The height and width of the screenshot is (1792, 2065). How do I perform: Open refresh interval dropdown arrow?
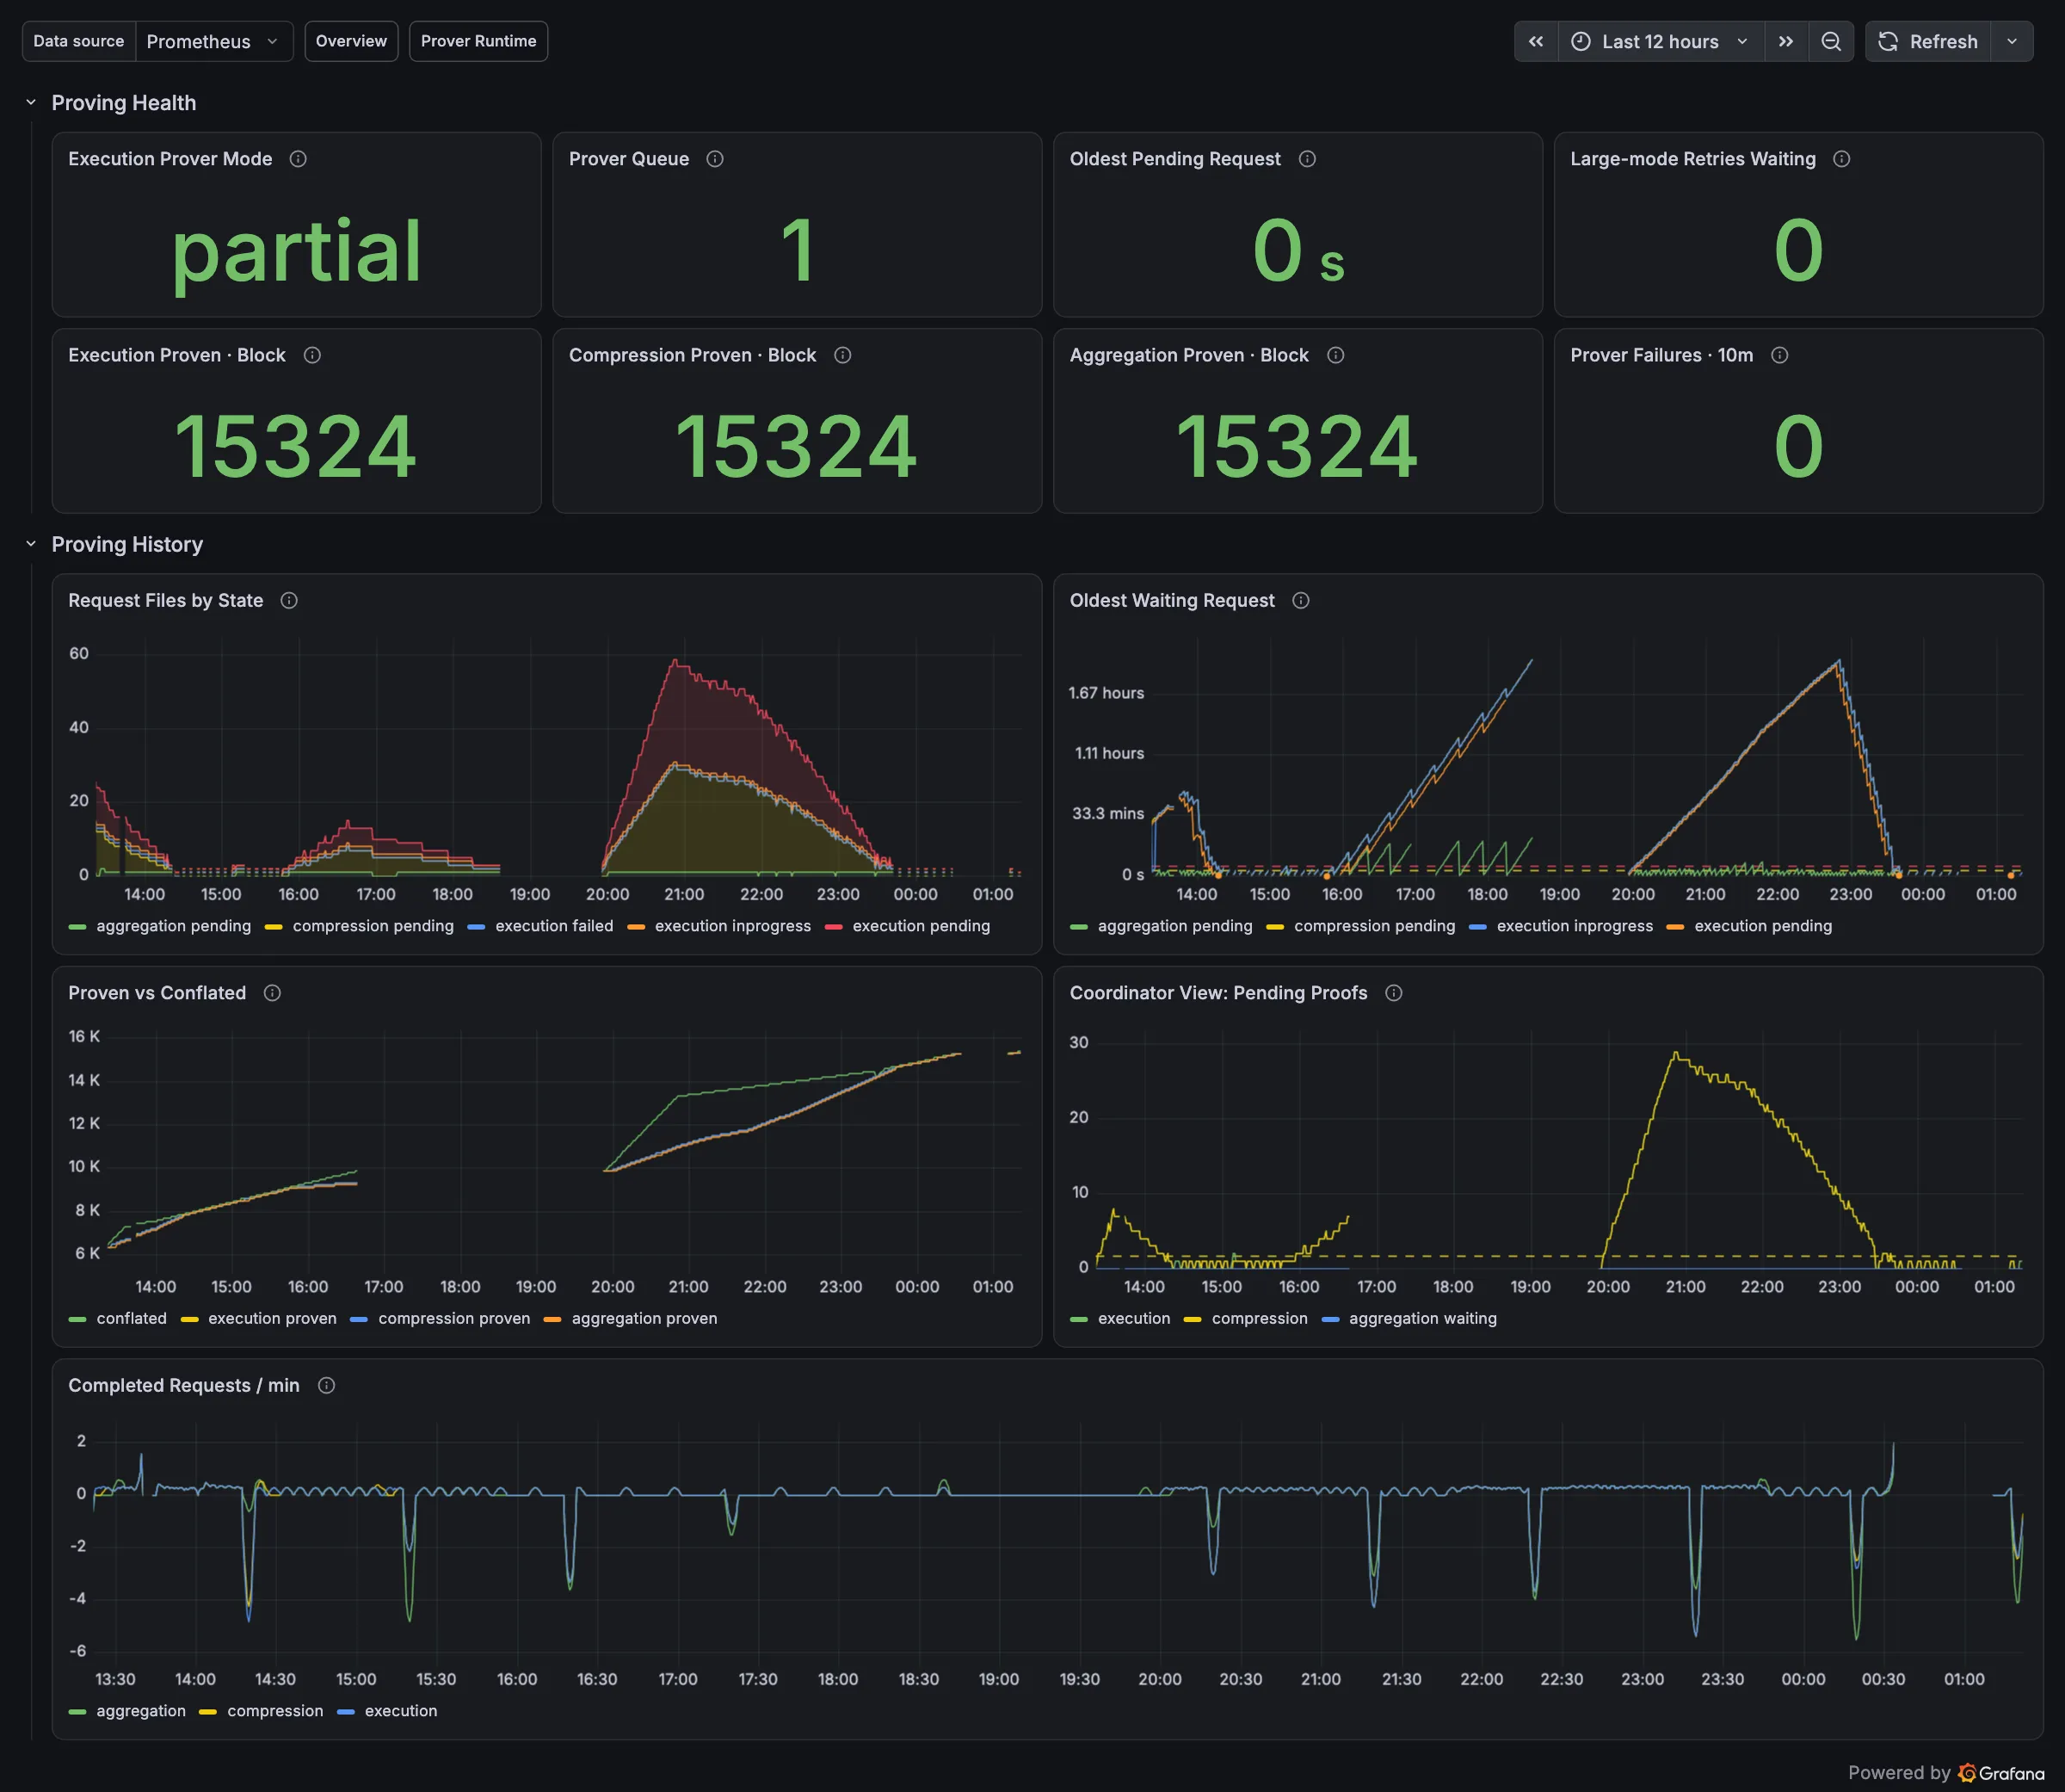(2012, 41)
